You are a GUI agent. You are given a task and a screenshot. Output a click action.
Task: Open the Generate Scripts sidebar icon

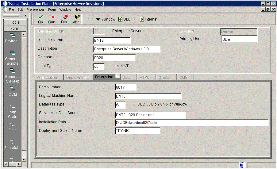click(12, 53)
